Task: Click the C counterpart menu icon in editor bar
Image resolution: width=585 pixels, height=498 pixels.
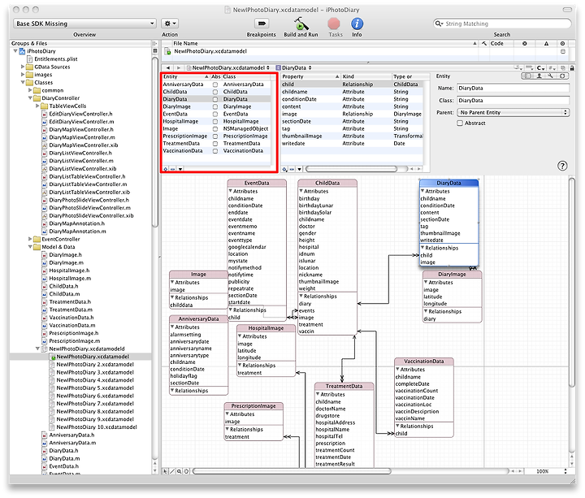Action: [540, 68]
